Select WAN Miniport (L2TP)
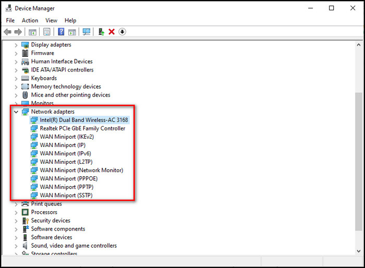 pyautogui.click(x=66, y=162)
